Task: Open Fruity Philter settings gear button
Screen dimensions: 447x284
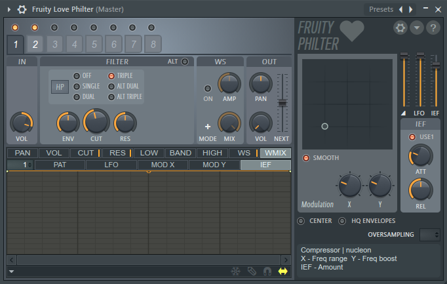Action: coord(400,28)
